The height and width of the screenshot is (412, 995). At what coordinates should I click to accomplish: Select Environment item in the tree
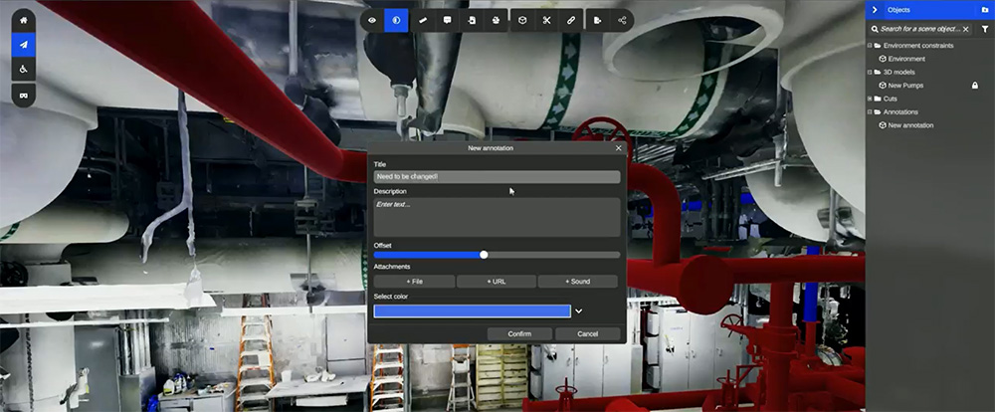[x=906, y=59]
